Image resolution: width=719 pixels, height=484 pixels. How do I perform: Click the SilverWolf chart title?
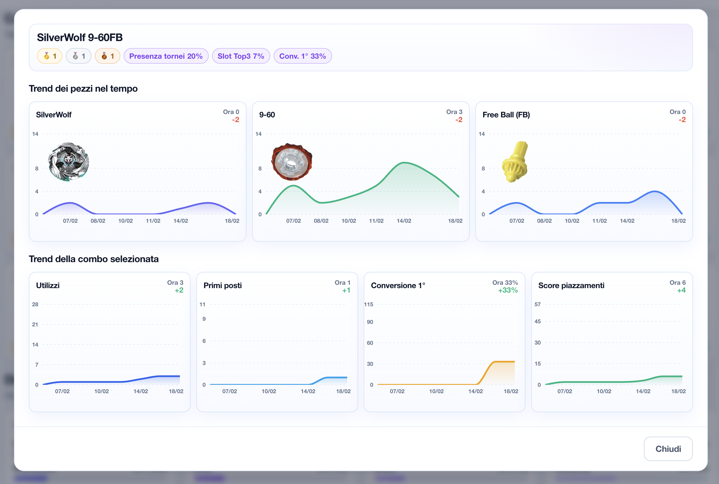tap(53, 115)
